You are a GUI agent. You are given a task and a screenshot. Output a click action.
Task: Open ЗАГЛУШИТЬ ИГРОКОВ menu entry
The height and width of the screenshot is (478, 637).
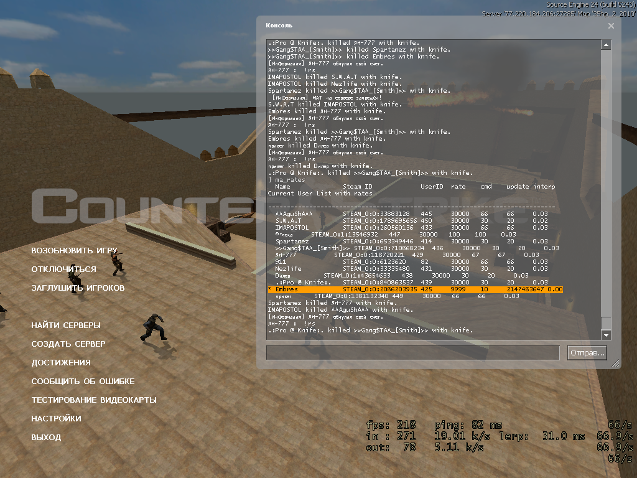click(x=78, y=288)
